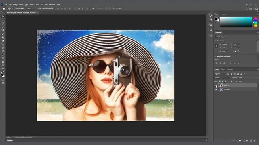
Task: Select the Lasso tool
Action: click(3, 23)
